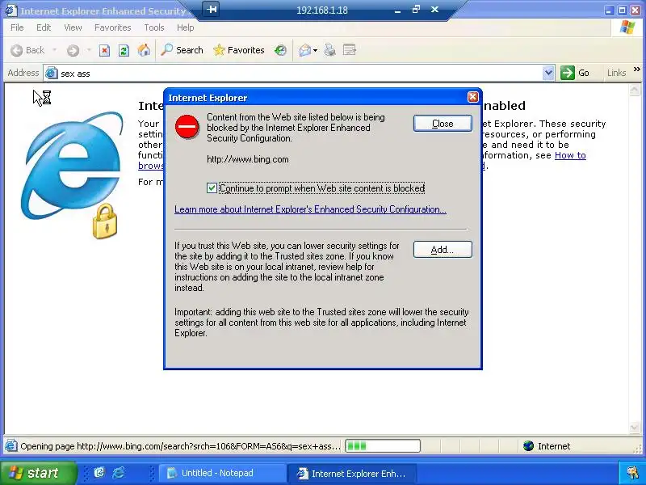The width and height of the screenshot is (646, 485).
Task: Click the system tray security icon
Action: click(x=632, y=473)
